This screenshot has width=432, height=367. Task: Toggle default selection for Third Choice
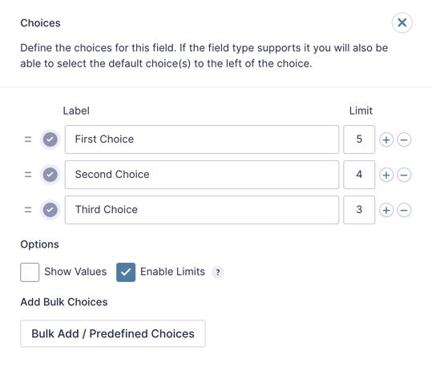coord(50,210)
